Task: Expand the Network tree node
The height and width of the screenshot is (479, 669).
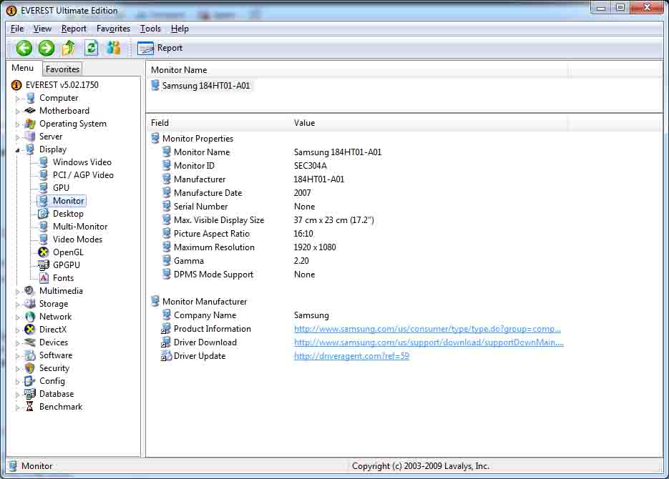Action: click(x=17, y=317)
